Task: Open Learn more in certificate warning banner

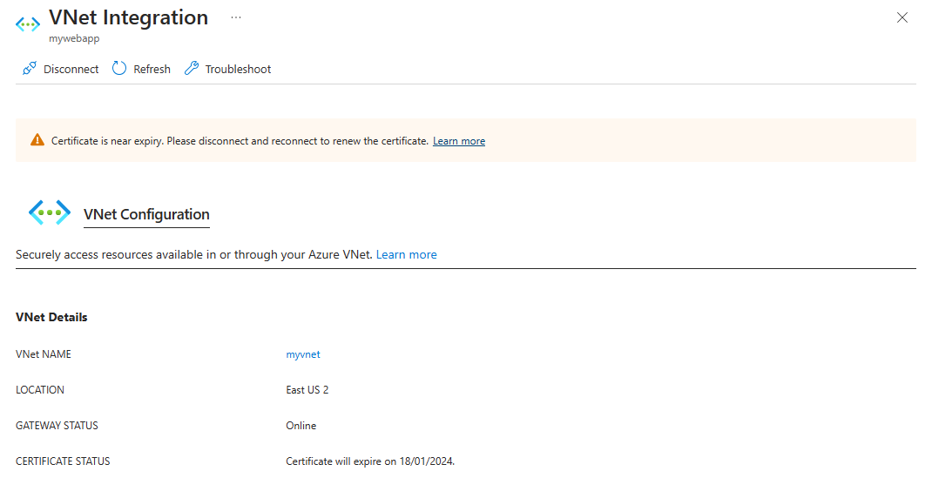Action: [x=459, y=141]
